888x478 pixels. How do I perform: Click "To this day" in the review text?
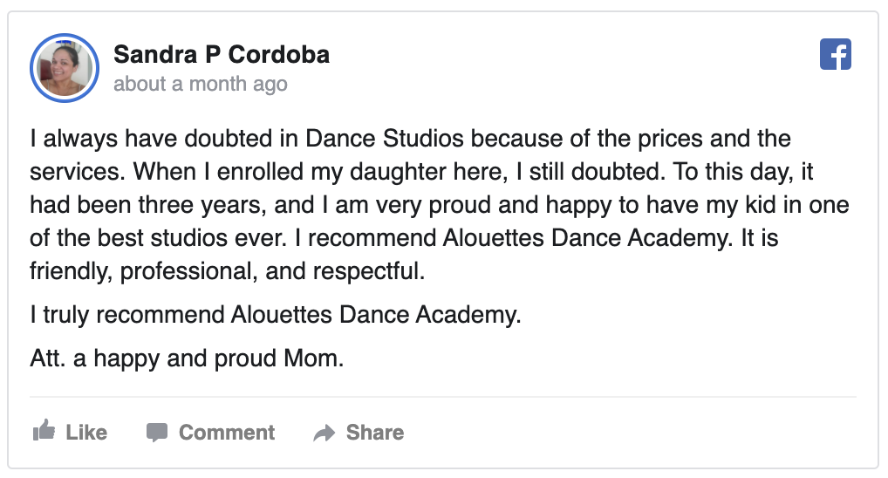click(x=726, y=172)
